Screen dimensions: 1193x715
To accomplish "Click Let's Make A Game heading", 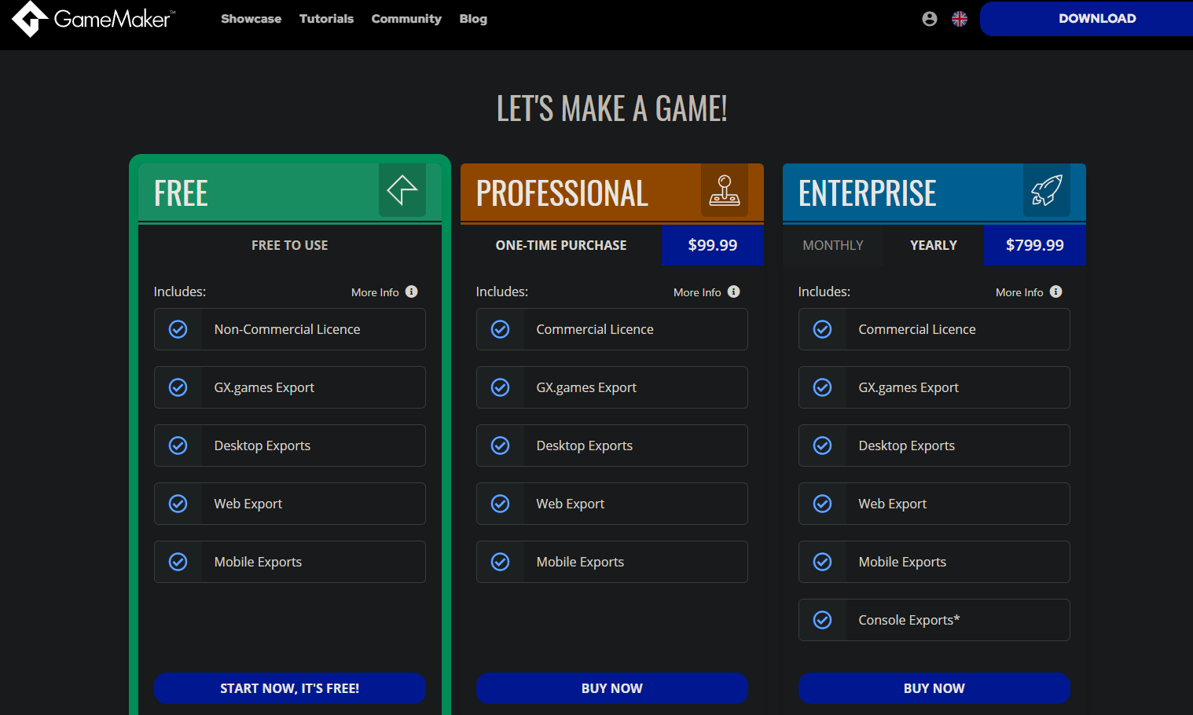I will click(x=612, y=108).
